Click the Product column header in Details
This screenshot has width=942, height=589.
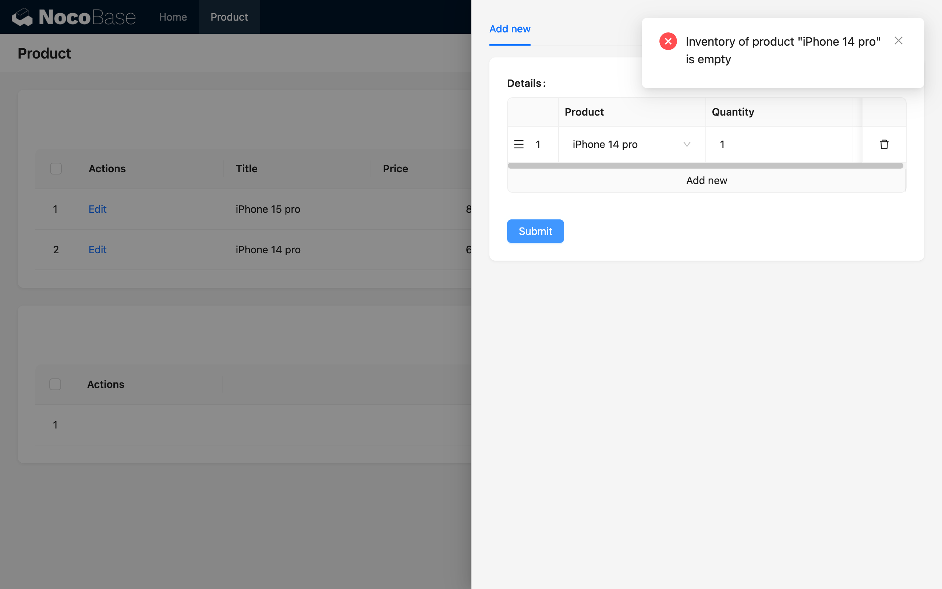584,112
